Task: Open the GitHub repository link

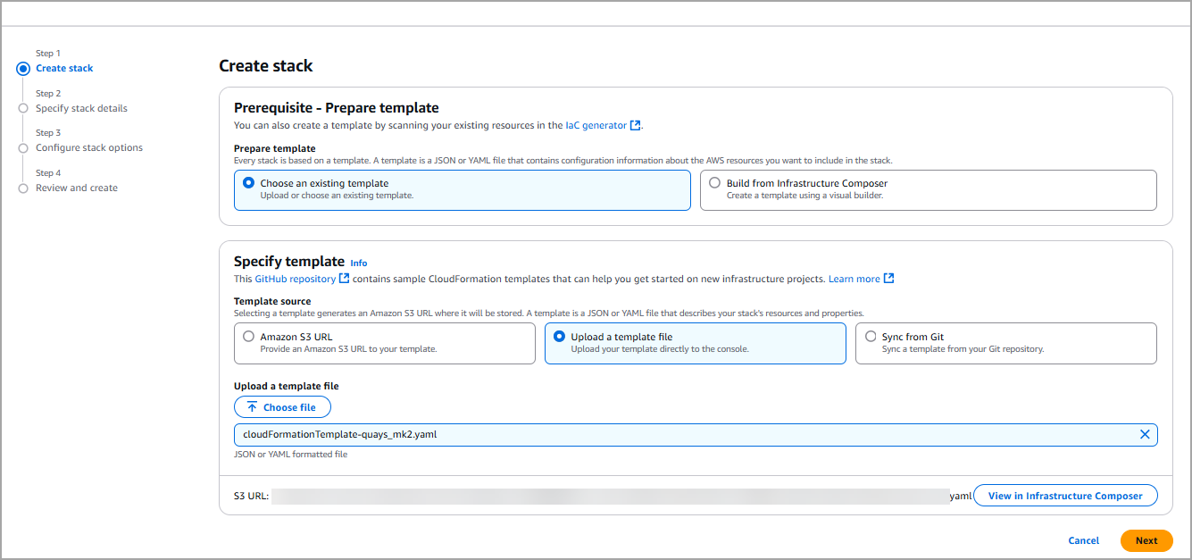Action: tap(295, 279)
